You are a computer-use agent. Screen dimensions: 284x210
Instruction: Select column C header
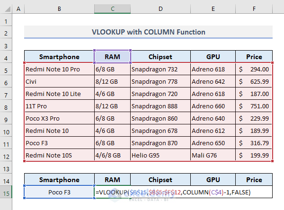click(113, 9)
